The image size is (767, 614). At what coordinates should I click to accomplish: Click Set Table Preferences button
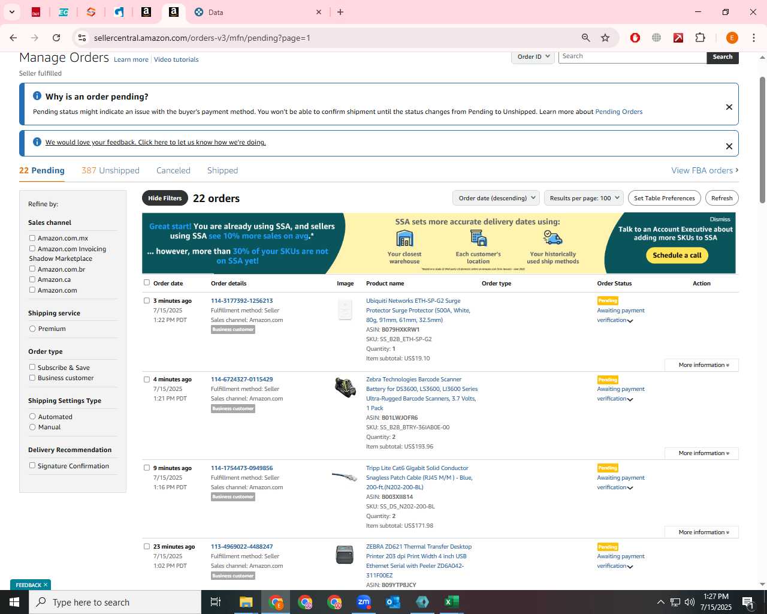[665, 198]
